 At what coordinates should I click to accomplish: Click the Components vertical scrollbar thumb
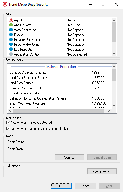(114, 75)
